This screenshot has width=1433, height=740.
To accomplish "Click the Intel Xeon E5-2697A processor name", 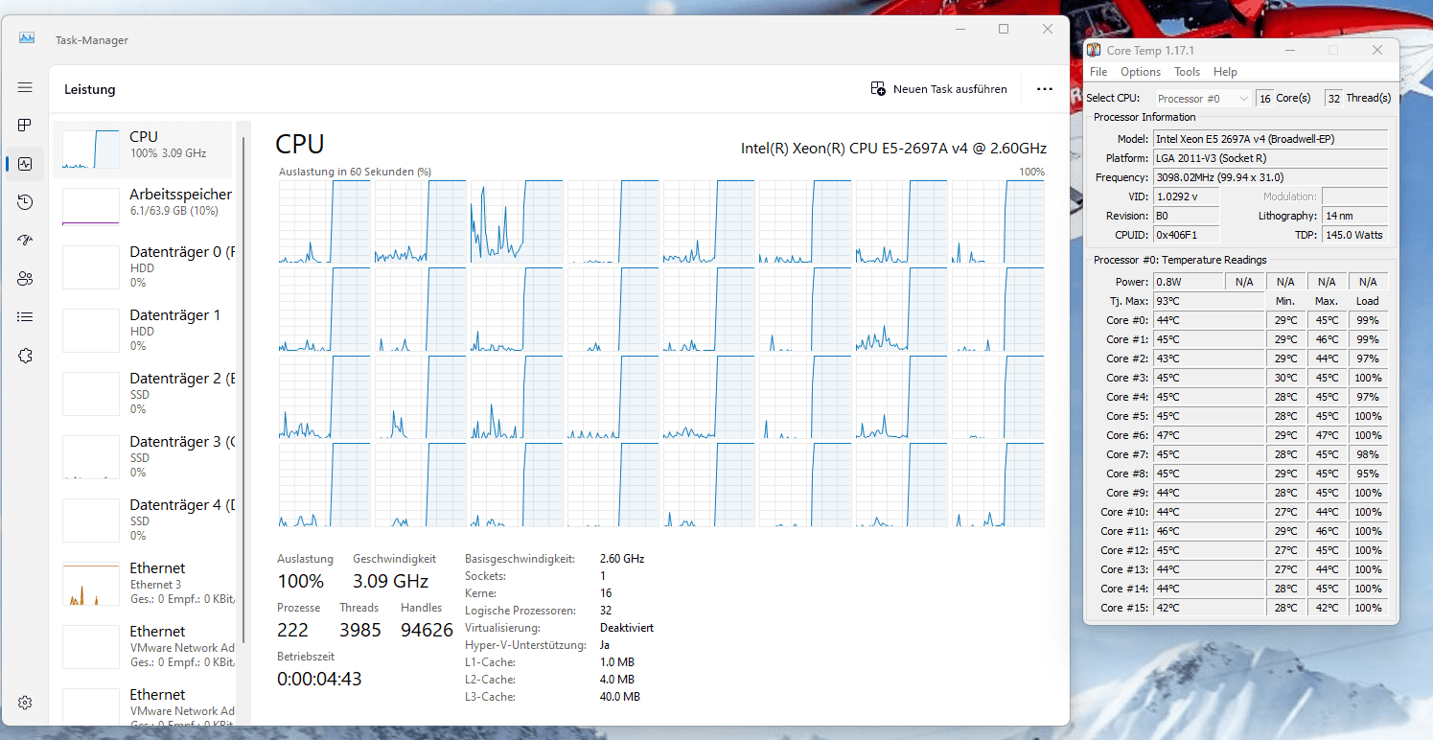I will 893,149.
